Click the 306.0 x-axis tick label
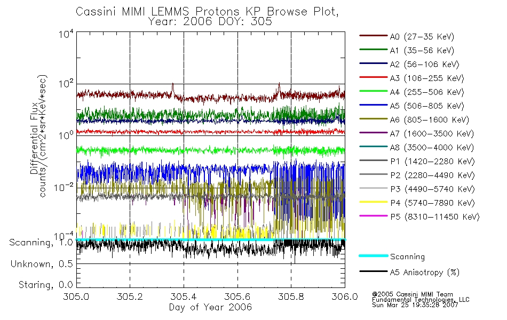The image size is (507, 320). [345, 297]
